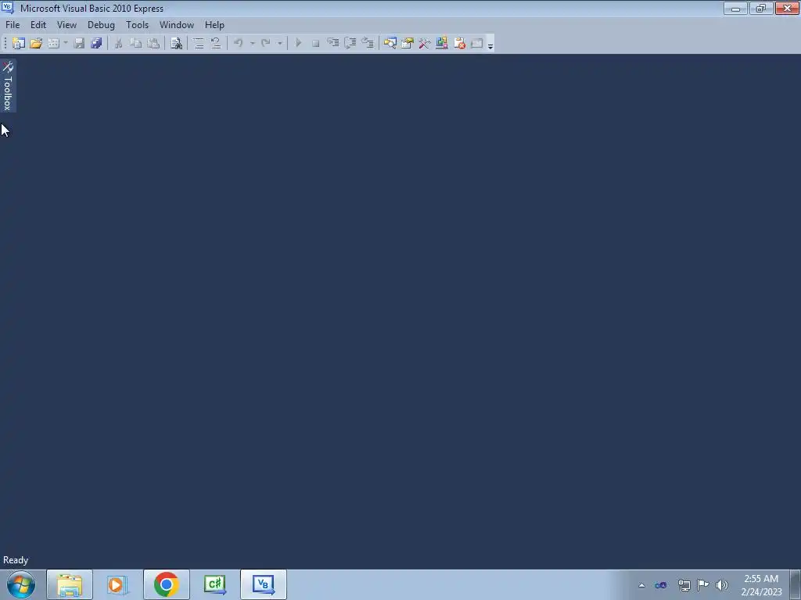Restore down the Visual Basic window

point(761,8)
